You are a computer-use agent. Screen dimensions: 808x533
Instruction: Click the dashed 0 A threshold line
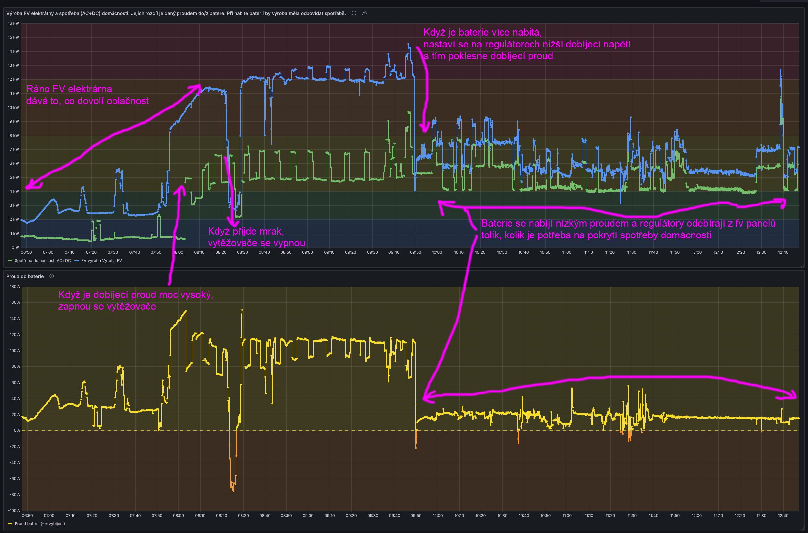tap(340, 431)
